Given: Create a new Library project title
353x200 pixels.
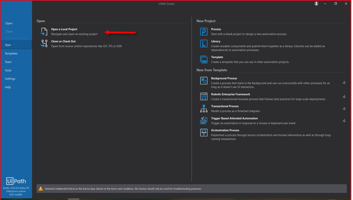Looking at the screenshot, I should (x=216, y=41).
